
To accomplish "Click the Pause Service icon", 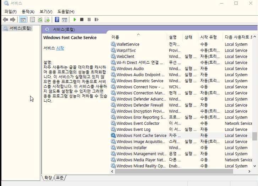I will click(x=89, y=20).
